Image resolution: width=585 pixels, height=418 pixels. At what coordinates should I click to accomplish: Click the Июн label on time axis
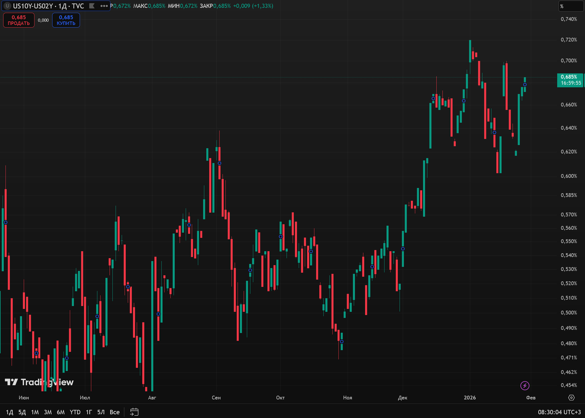tap(23, 398)
